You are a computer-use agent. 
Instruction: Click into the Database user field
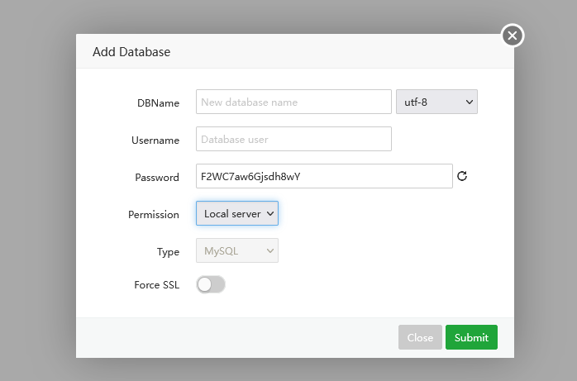coord(293,139)
